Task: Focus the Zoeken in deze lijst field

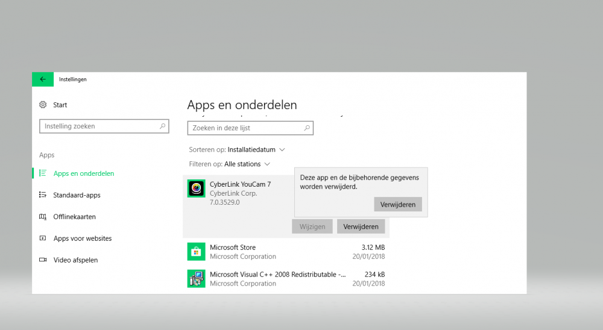Action: pos(250,128)
